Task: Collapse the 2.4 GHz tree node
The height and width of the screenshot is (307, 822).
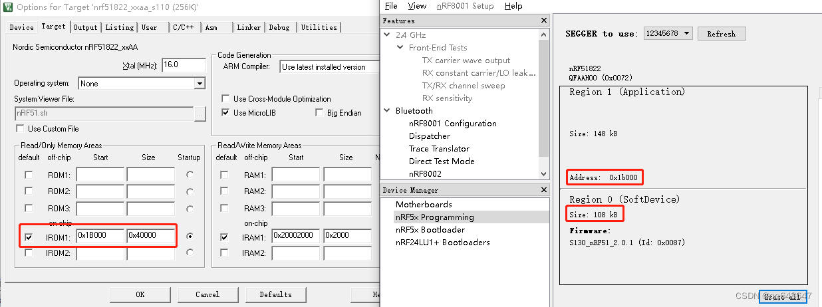Action: pyautogui.click(x=387, y=35)
